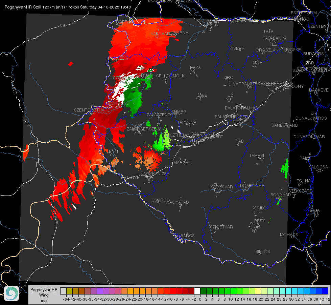
Task: Click the AJKA town label
Action: click(202, 96)
